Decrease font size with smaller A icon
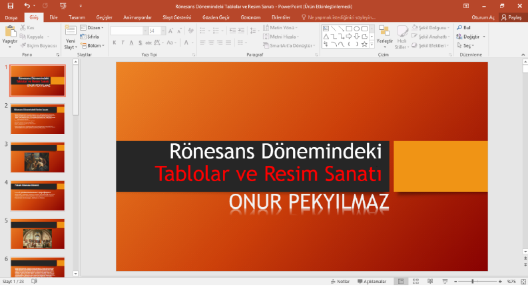The image size is (528, 297). point(179,31)
